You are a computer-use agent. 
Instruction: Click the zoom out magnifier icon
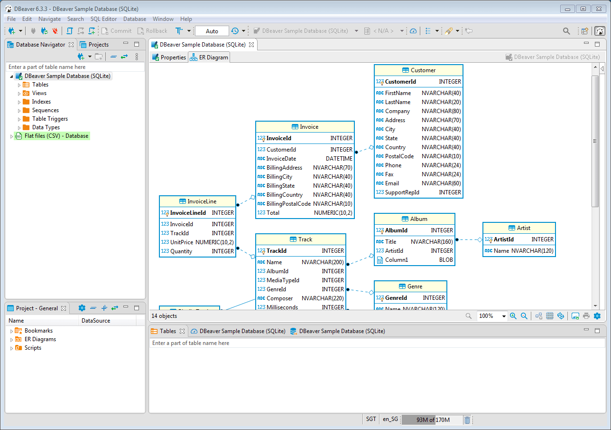(524, 316)
